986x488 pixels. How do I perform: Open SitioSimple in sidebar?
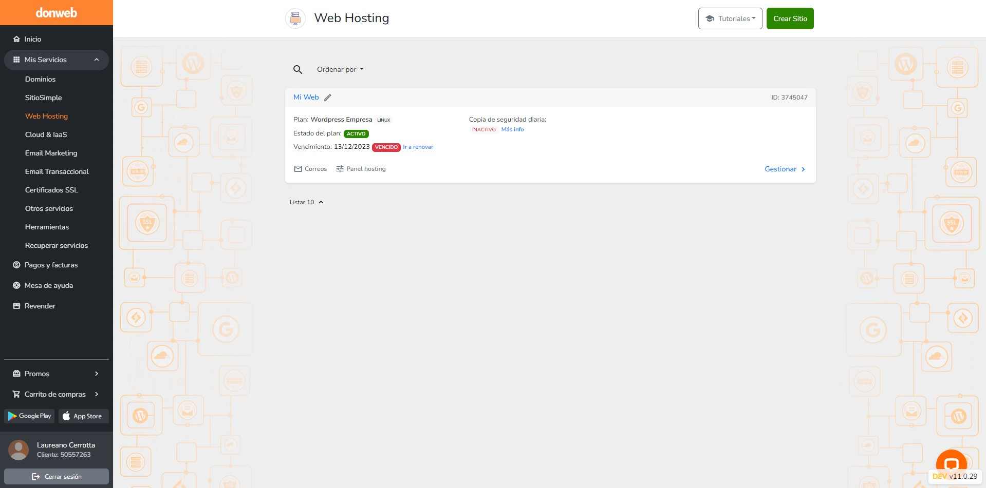click(x=44, y=97)
